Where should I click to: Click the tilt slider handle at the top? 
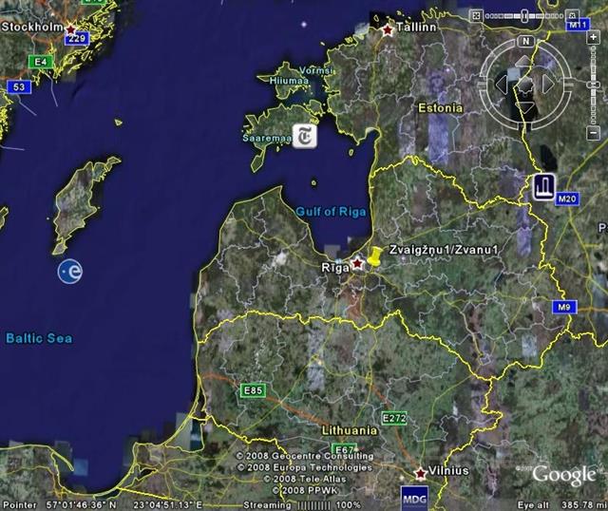coord(525,15)
